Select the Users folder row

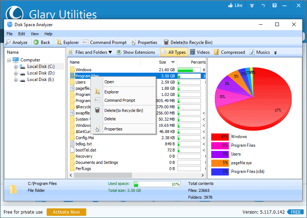pos(137,82)
